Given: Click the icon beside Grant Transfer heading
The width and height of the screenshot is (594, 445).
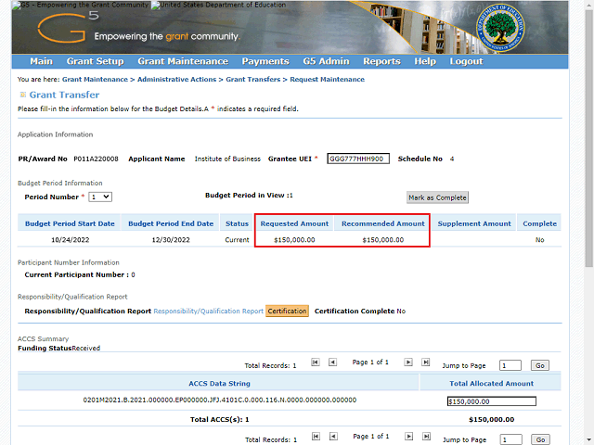Looking at the screenshot, I should pyautogui.click(x=22, y=95).
